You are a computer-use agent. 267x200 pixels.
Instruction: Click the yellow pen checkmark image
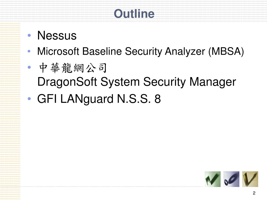(250, 179)
